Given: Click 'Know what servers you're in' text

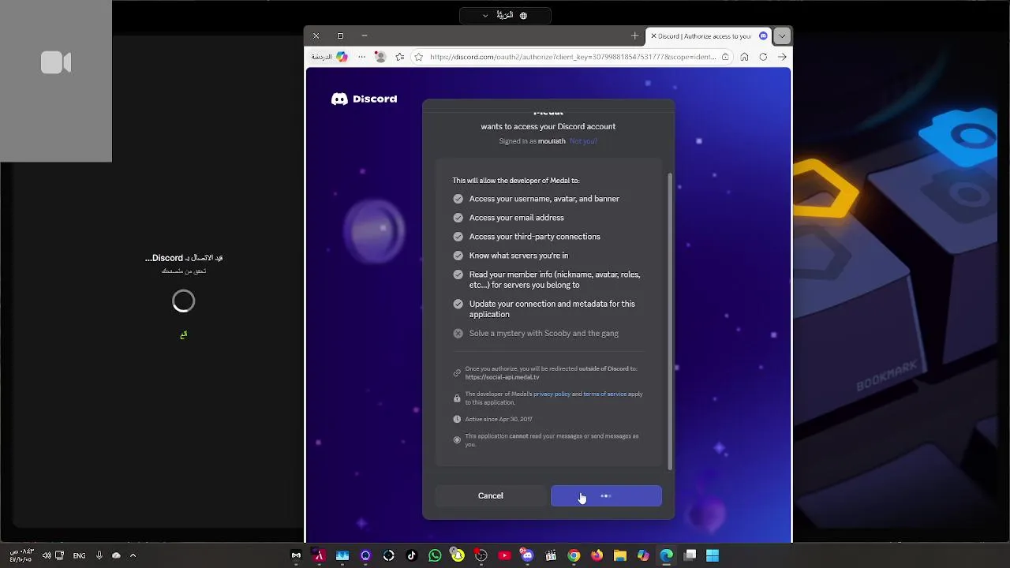Looking at the screenshot, I should (x=518, y=256).
